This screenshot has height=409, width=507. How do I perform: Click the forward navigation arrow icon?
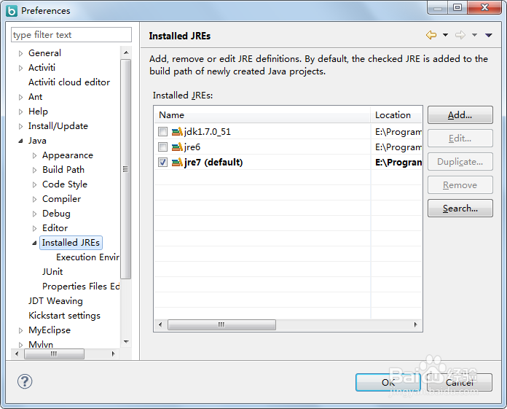(x=460, y=35)
